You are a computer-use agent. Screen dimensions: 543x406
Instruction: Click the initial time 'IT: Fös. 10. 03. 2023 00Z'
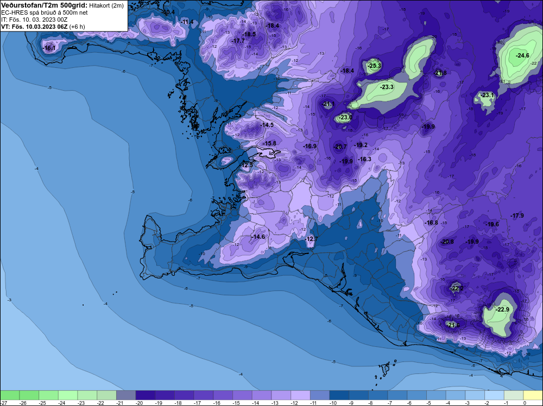point(34,20)
